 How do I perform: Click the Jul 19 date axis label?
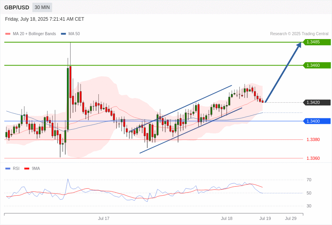tap(265, 218)
